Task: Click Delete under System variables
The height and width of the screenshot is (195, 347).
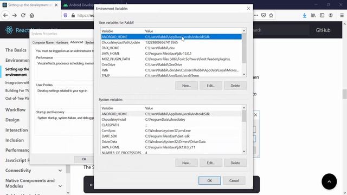Action: pos(235,162)
